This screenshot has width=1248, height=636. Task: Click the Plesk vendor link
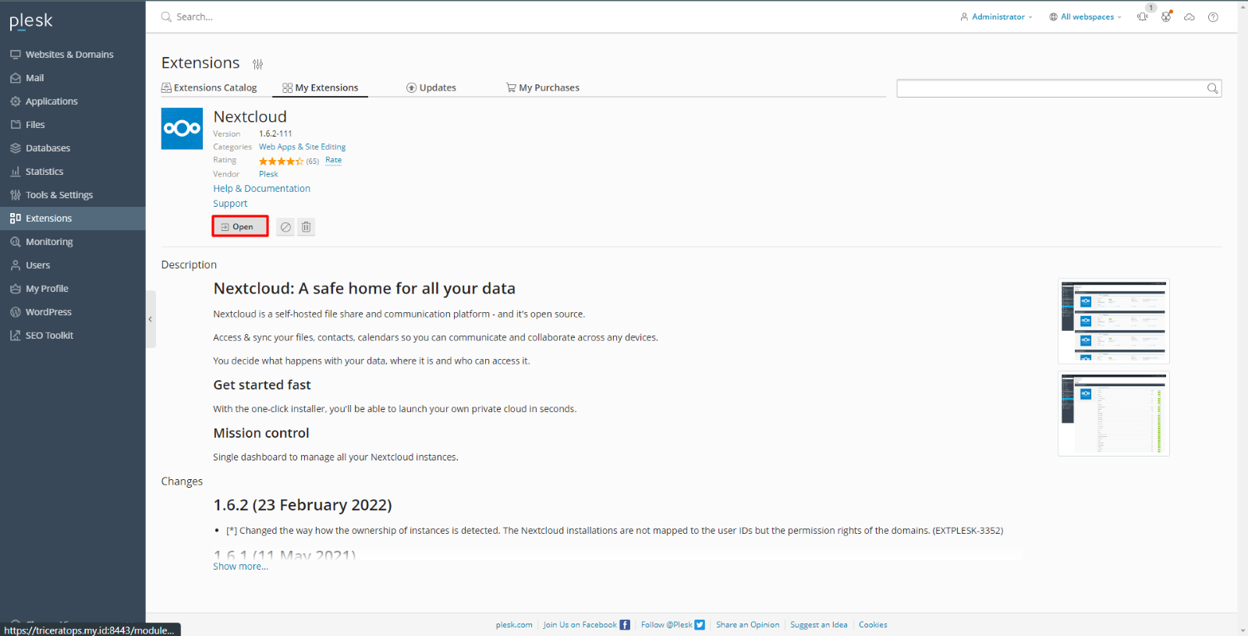coord(268,174)
